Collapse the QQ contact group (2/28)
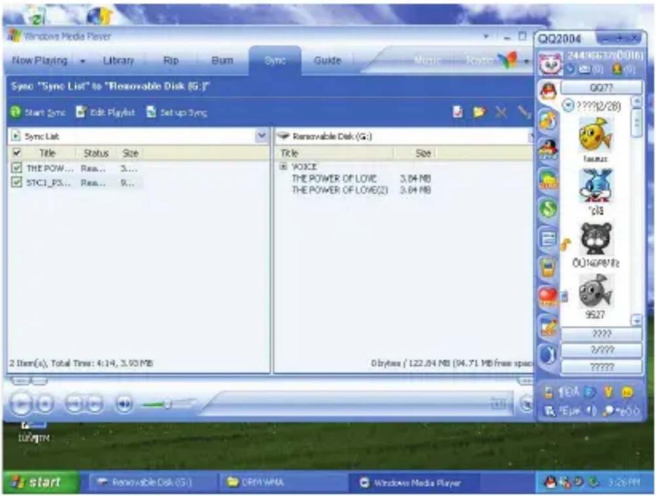Image resolution: width=656 pixels, height=496 pixels. tap(568, 105)
